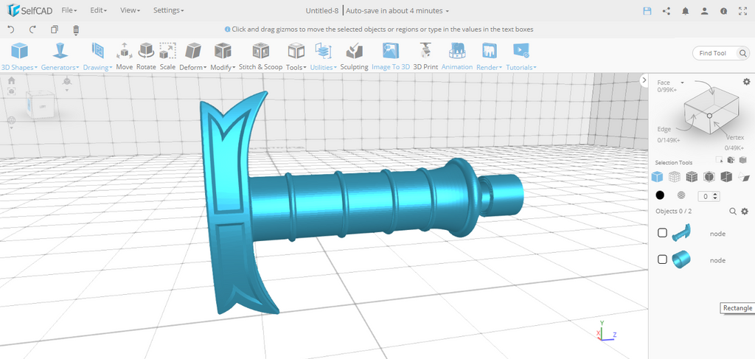This screenshot has height=359, width=755.
Task: Select the Rotate tool
Action: pyautogui.click(x=146, y=57)
